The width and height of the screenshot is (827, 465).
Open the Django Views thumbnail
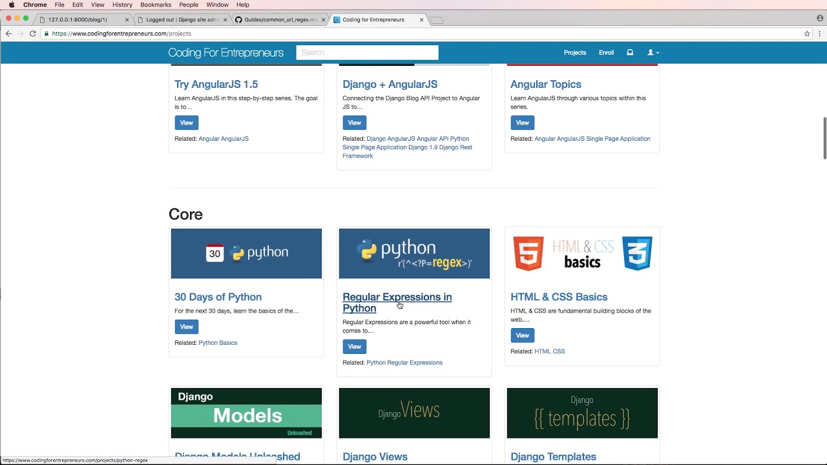click(414, 413)
